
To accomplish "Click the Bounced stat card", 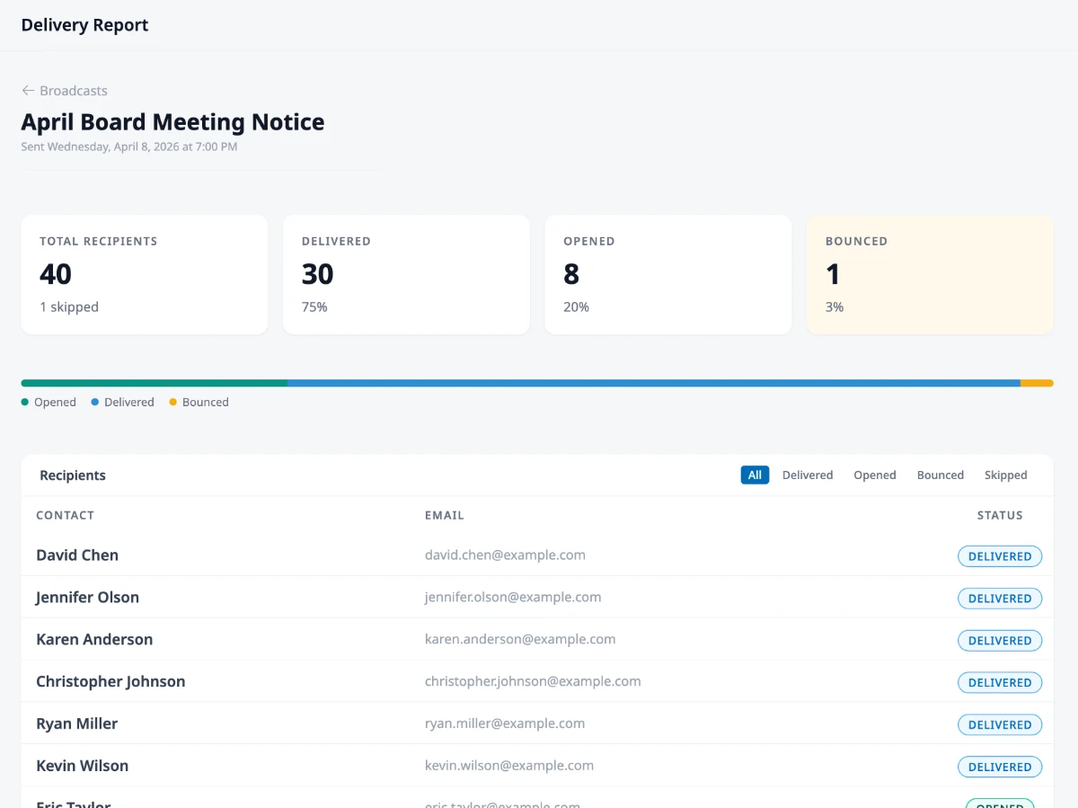I will click(930, 274).
